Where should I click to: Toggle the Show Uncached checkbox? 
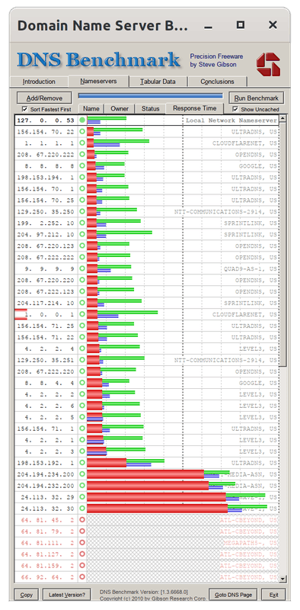[235, 109]
